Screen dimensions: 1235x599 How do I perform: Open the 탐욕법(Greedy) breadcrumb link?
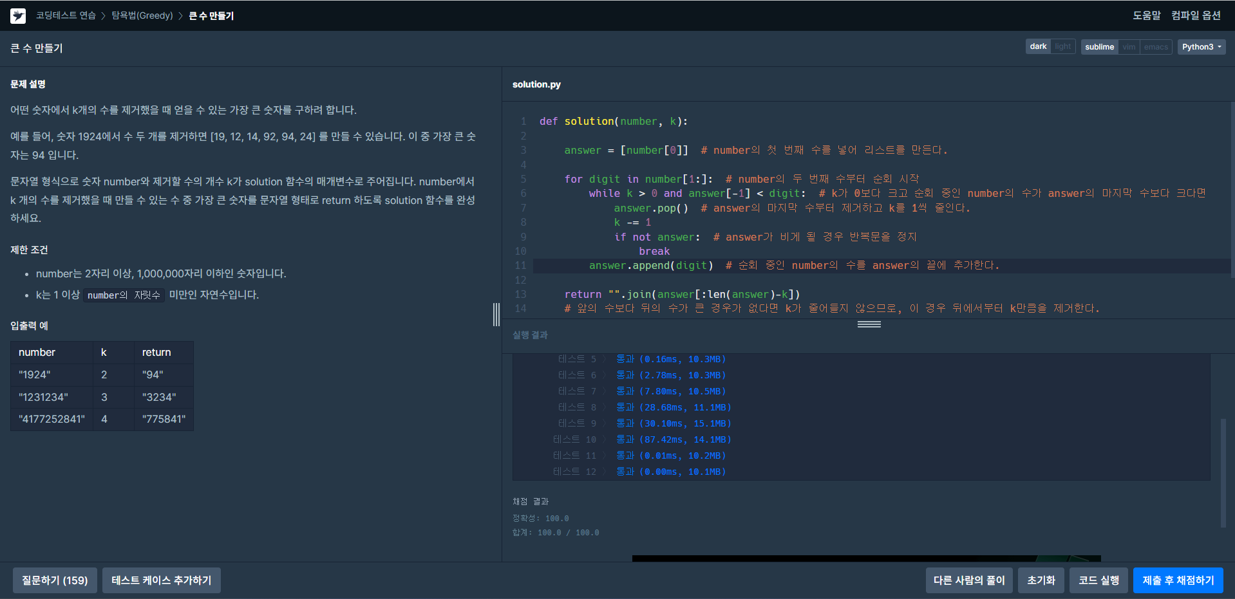tap(142, 15)
